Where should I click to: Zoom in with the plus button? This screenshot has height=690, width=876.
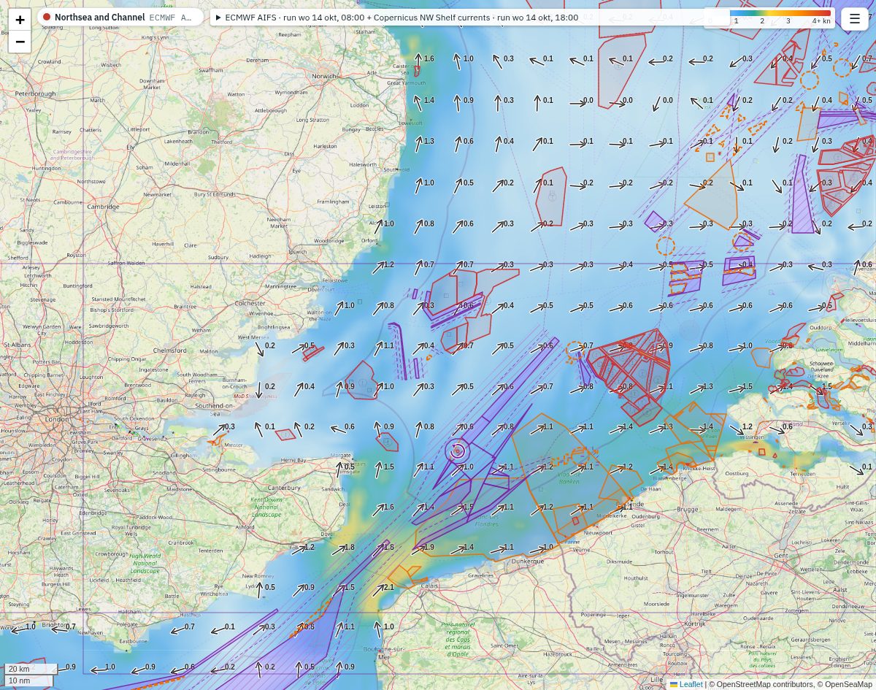point(20,20)
